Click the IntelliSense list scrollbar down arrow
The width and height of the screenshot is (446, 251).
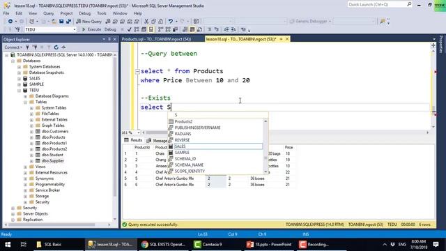[x=266, y=172]
